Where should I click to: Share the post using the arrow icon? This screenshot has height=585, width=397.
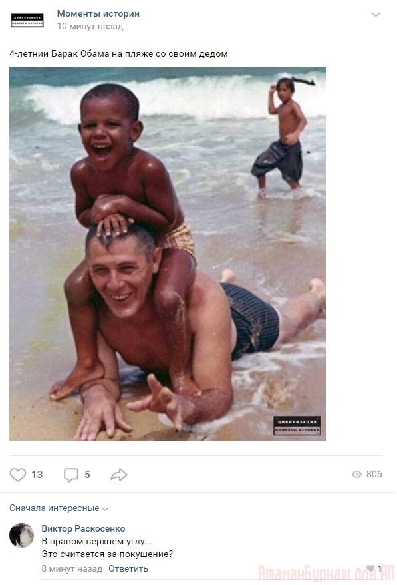(x=119, y=475)
